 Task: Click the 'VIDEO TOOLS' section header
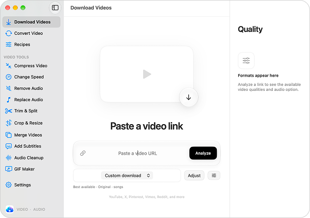click(16, 57)
